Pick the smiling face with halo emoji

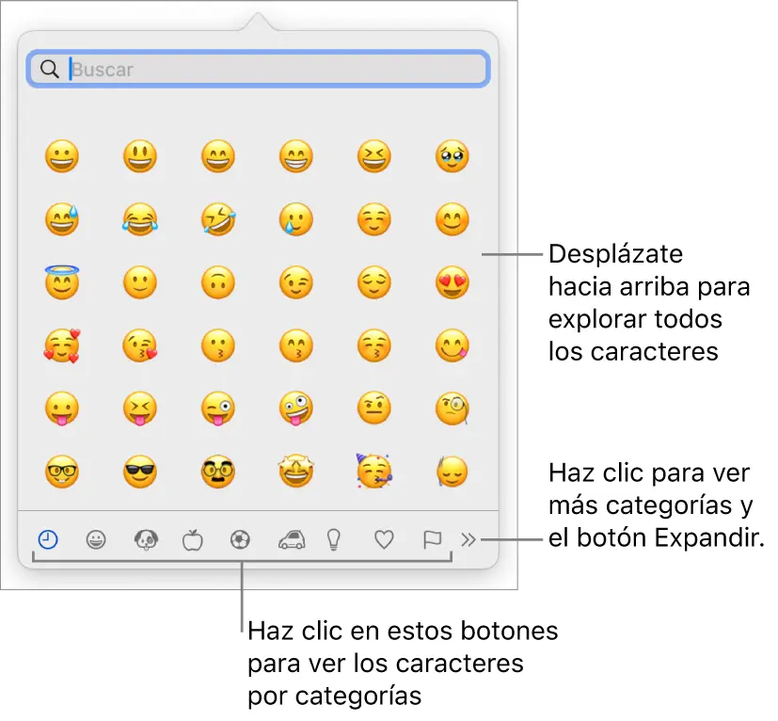62,282
